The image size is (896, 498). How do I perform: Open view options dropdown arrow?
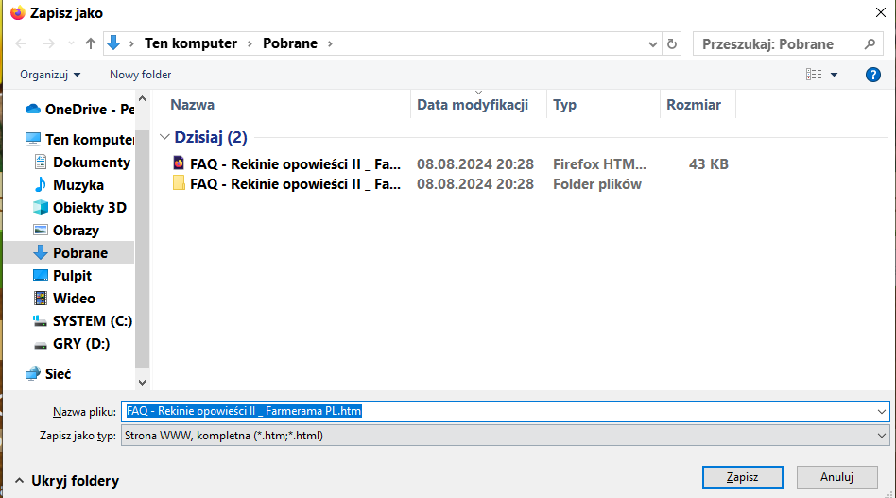pyautogui.click(x=834, y=75)
